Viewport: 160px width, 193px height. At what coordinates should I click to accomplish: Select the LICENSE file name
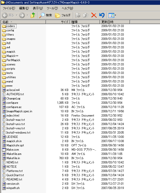[x=12, y=137]
